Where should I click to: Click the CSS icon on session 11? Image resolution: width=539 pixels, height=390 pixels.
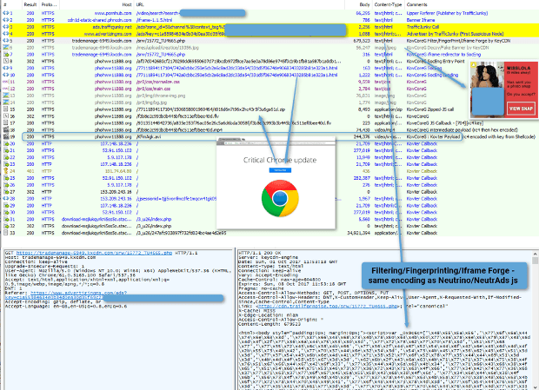click(5, 82)
